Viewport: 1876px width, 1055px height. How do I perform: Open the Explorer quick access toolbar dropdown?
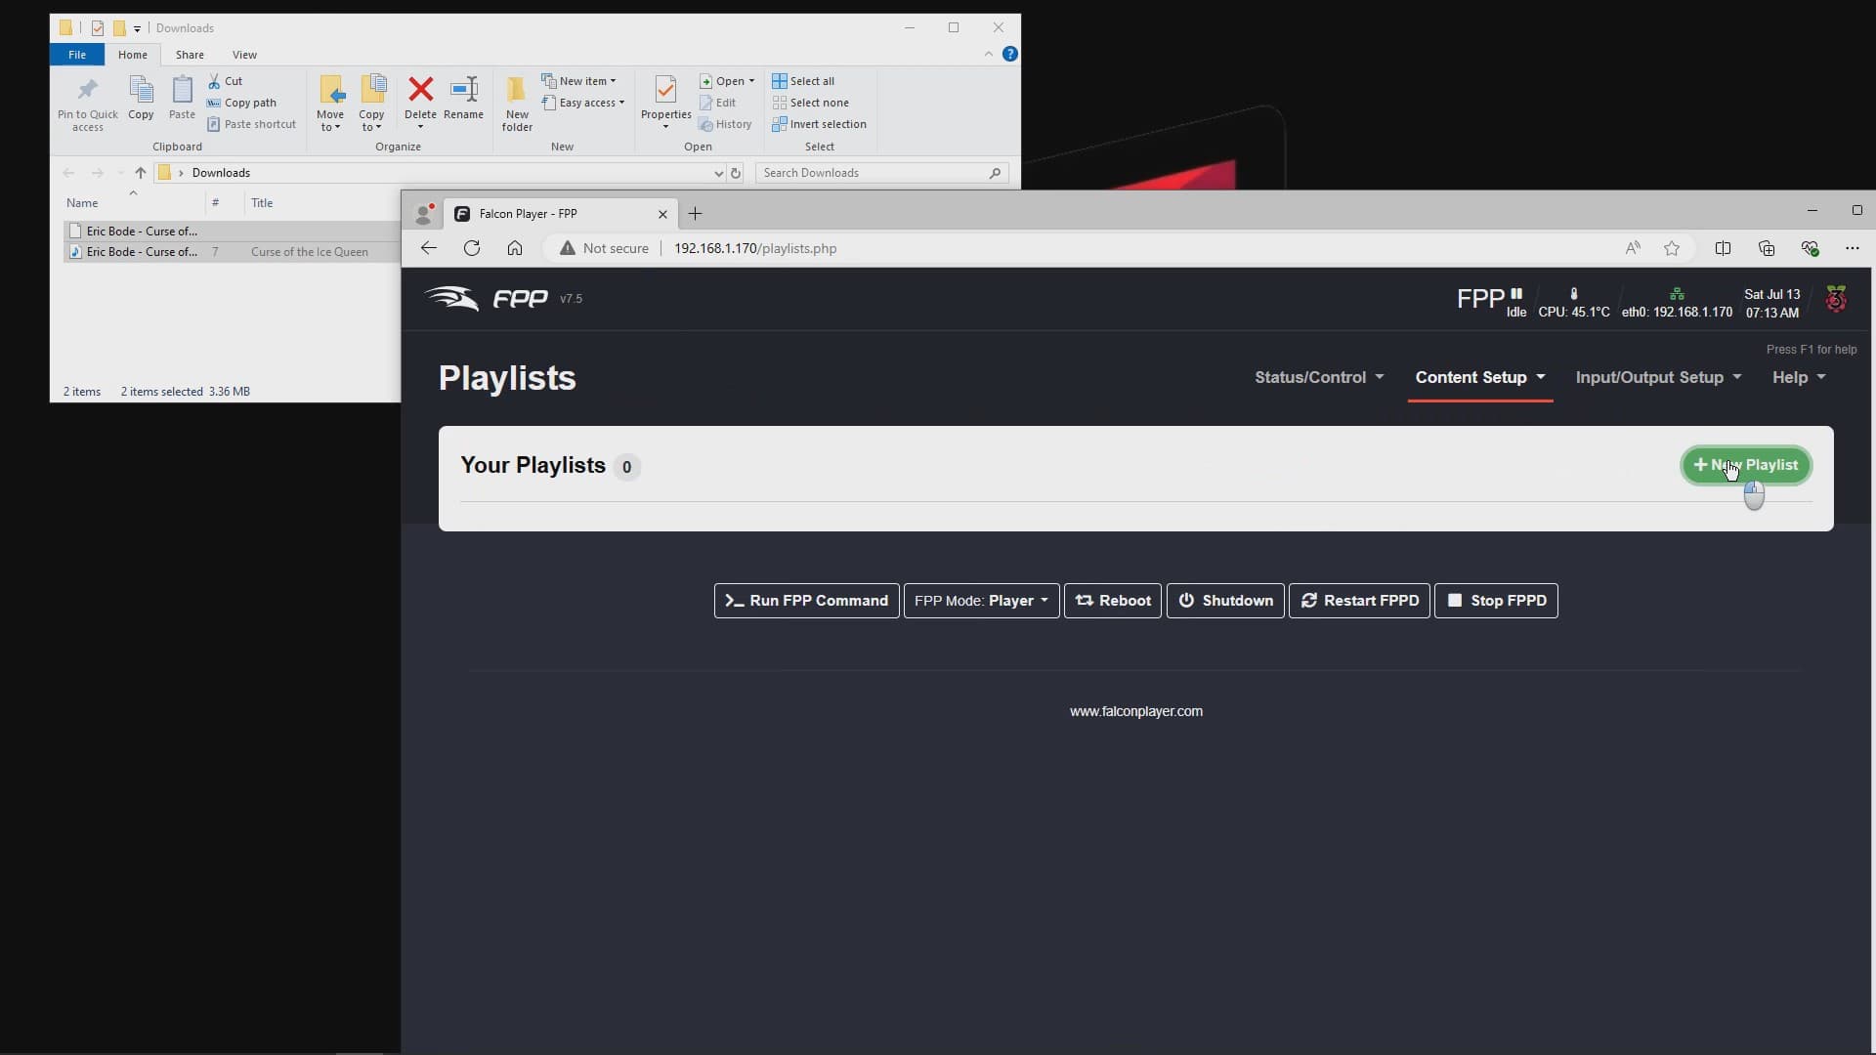tap(137, 28)
